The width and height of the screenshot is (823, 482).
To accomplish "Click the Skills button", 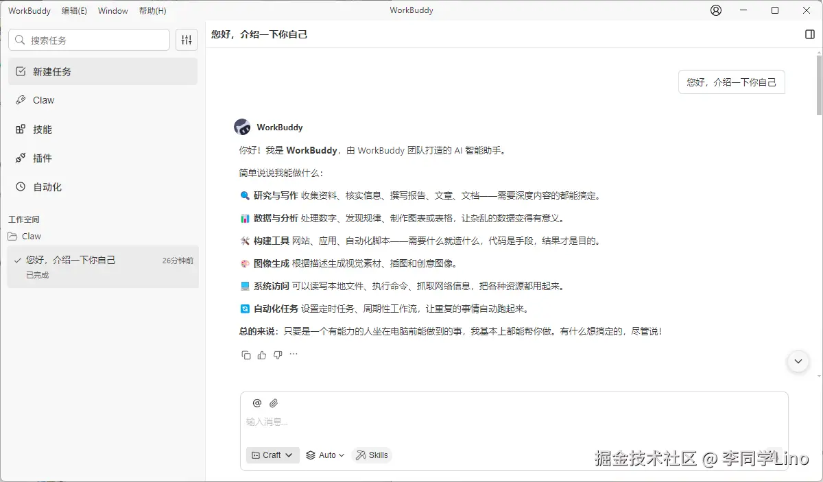I will (x=371, y=455).
